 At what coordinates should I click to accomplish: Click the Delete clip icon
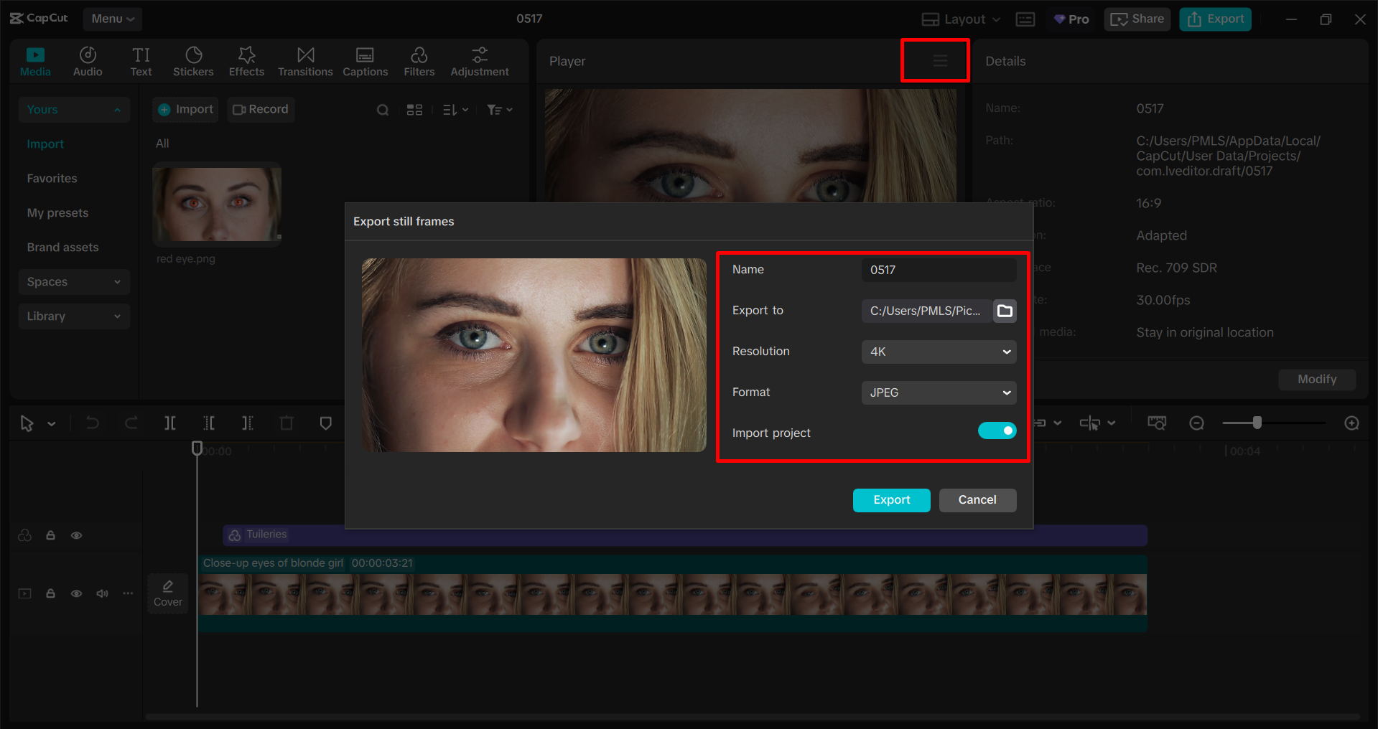point(287,423)
